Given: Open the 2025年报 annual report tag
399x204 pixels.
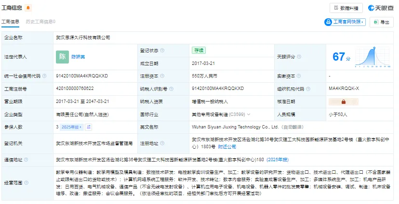Looking at the screenshot, I should coord(71,127).
